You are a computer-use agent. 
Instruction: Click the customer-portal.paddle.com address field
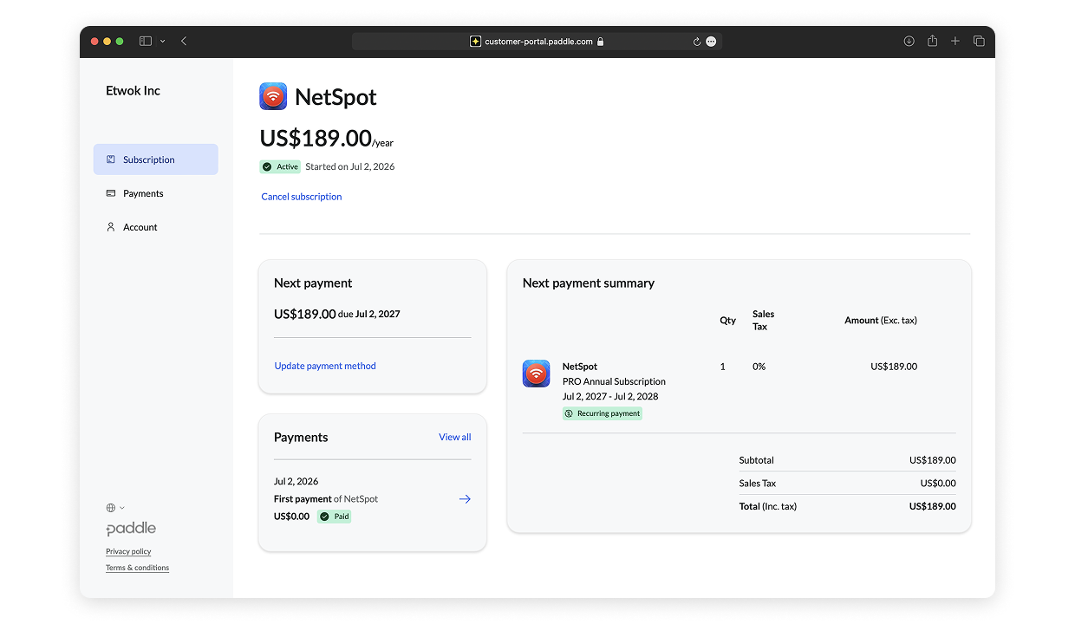point(537,41)
